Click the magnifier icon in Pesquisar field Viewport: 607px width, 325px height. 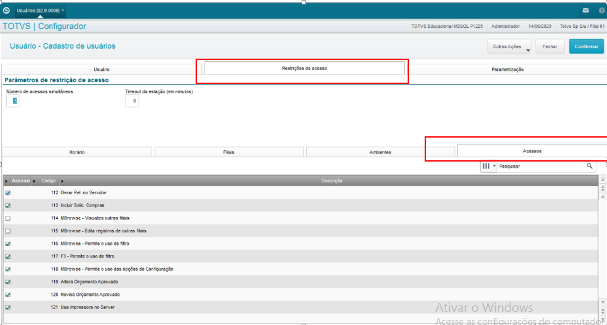pyautogui.click(x=589, y=166)
